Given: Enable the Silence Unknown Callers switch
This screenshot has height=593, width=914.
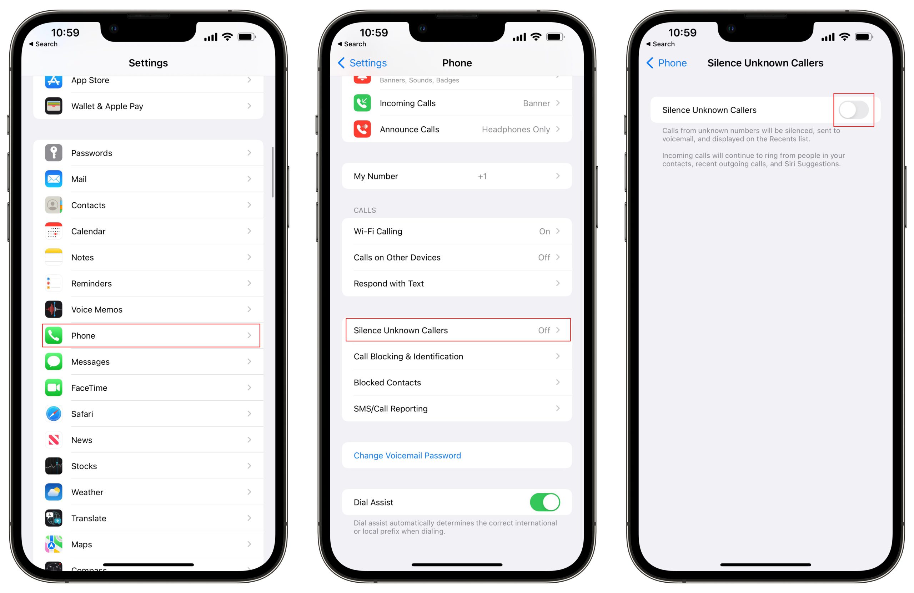Looking at the screenshot, I should click(854, 110).
